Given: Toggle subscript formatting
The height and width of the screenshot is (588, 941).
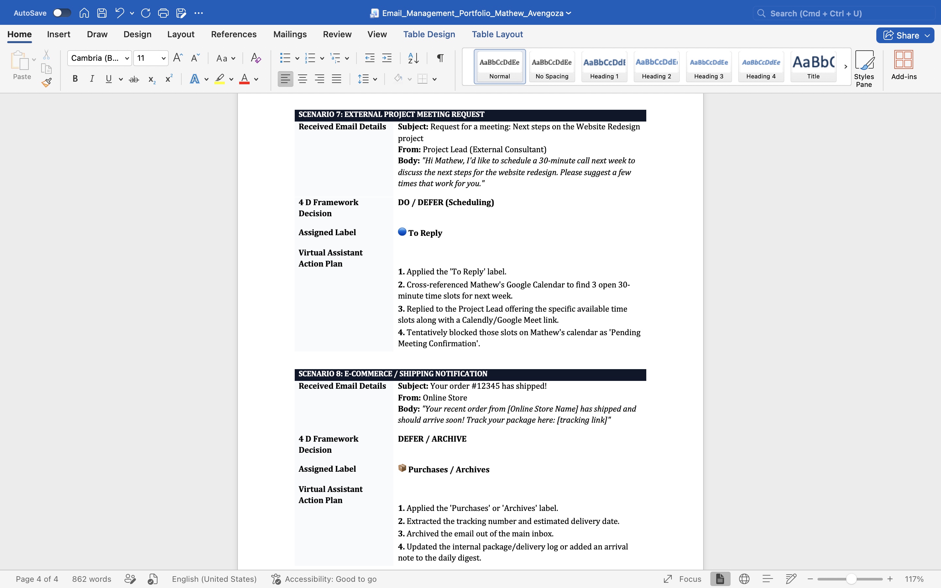Looking at the screenshot, I should [x=152, y=79].
